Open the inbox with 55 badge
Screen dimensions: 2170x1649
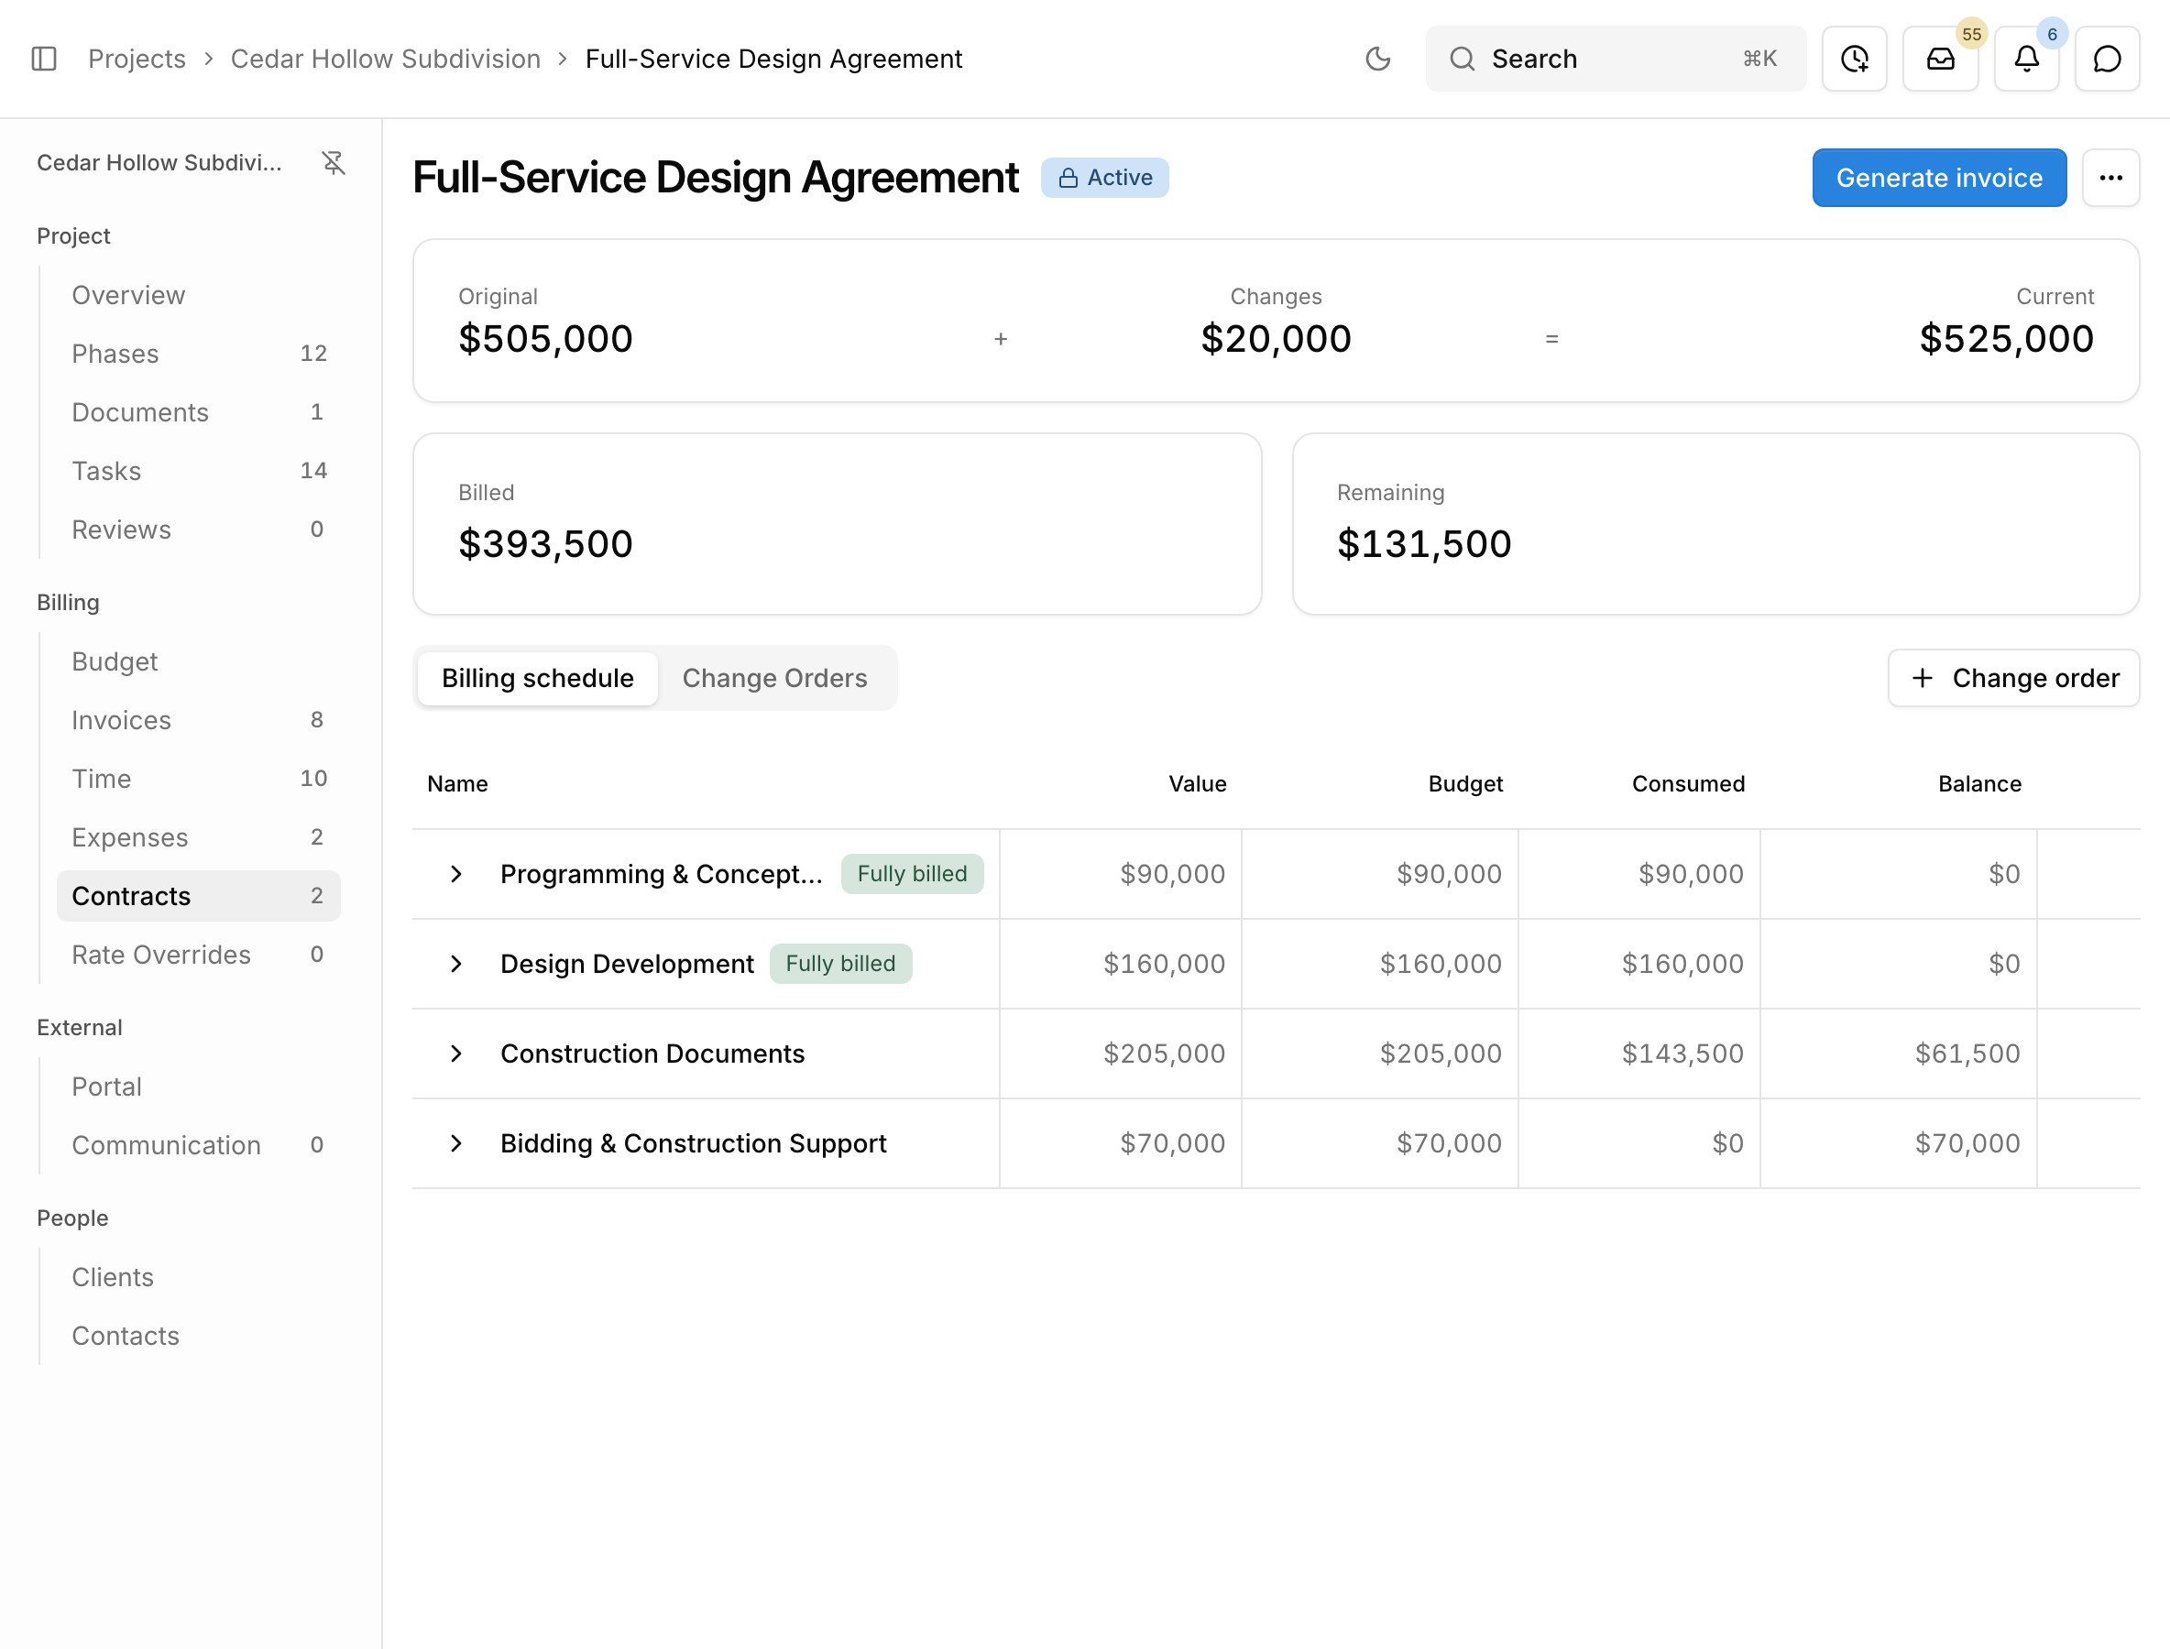pyautogui.click(x=1940, y=59)
